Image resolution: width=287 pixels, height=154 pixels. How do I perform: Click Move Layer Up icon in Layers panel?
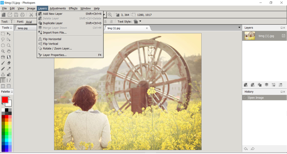pos(273,85)
